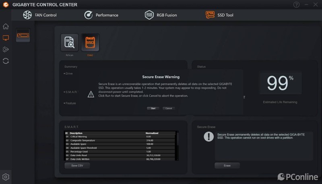Click the Save CSV button
This screenshot has width=322, height=184.
point(77,165)
